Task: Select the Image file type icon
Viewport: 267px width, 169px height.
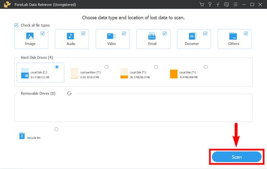Action: (30, 36)
